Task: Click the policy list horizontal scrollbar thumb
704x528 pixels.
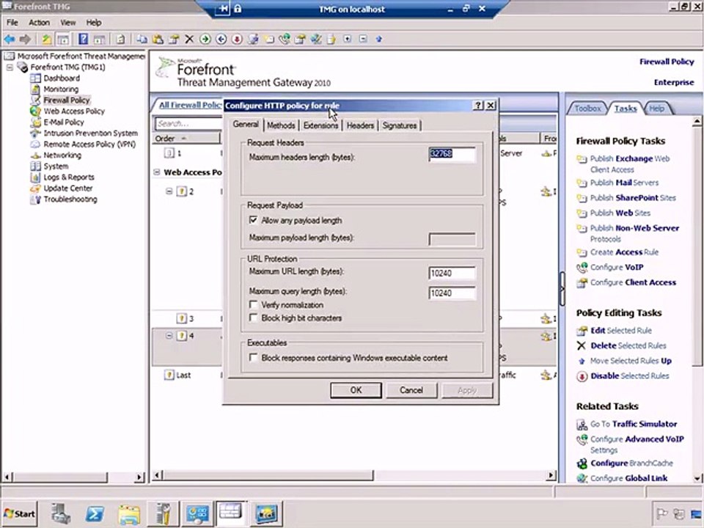Action: (x=268, y=475)
